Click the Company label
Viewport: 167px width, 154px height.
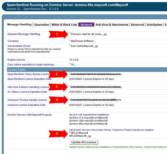tap(13, 41)
